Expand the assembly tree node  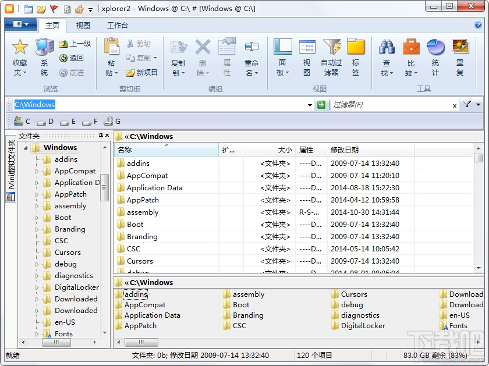(x=37, y=206)
